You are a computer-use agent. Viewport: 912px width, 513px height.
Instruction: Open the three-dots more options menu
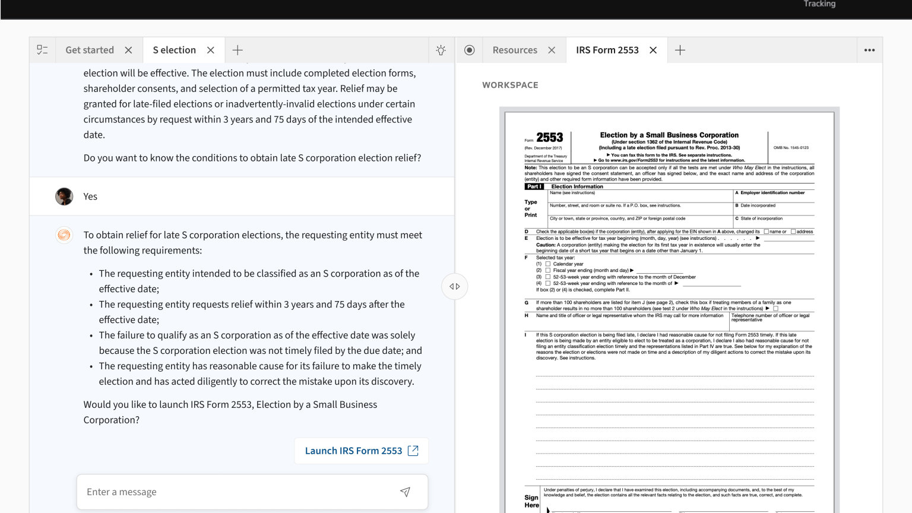click(869, 50)
